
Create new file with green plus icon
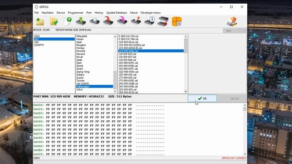coord(68,21)
